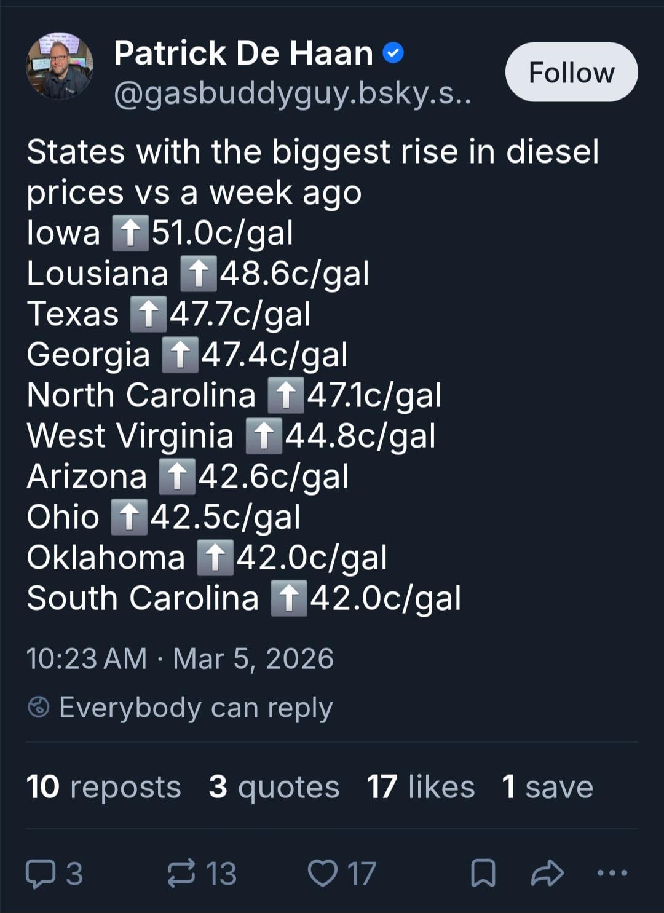Open Everybody can reply settings text
This screenshot has height=913, width=664.
pos(196,708)
